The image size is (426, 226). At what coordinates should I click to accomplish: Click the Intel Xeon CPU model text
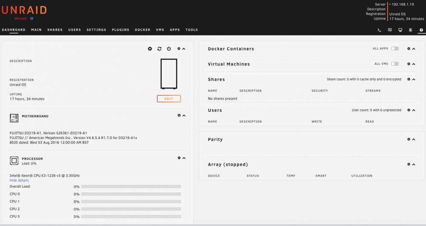pos(45,176)
